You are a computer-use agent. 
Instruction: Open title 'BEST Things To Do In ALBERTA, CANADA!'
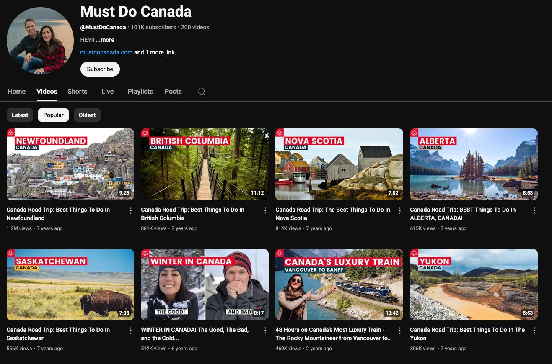463,214
